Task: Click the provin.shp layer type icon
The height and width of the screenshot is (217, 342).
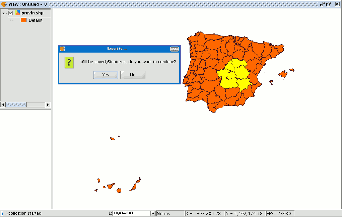Action: coord(18,13)
